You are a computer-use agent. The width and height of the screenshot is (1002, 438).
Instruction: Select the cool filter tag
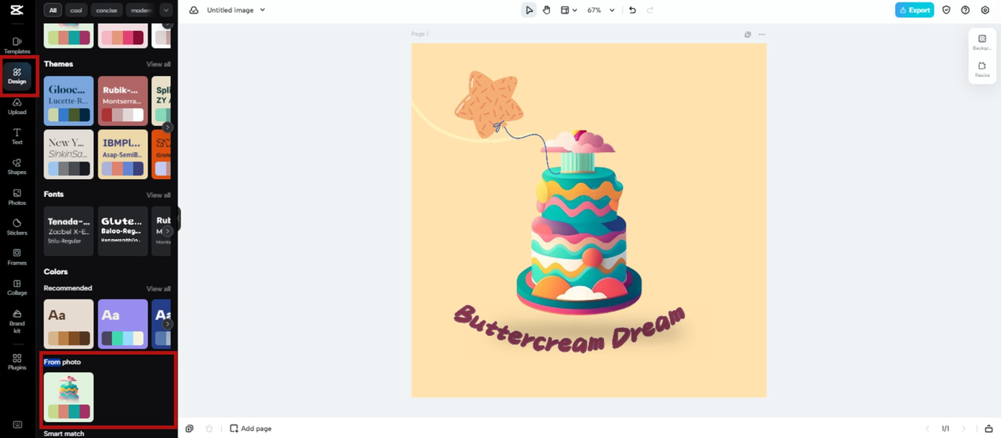pos(76,10)
